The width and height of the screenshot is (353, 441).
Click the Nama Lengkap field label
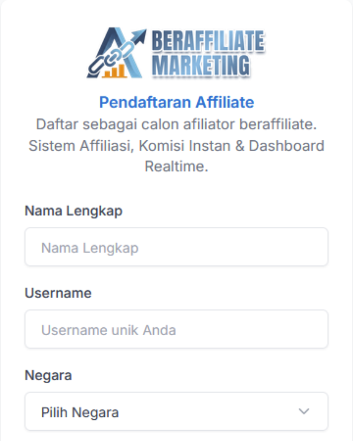pos(74,211)
